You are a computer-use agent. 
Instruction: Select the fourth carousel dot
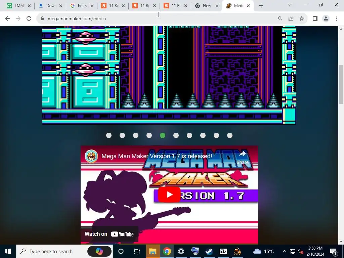tap(149, 136)
